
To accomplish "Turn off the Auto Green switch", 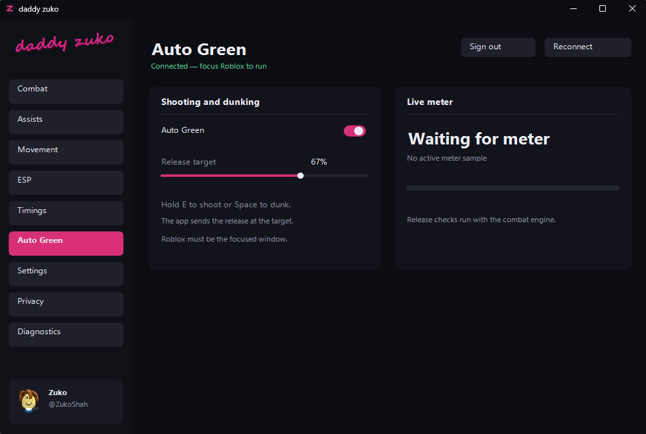I will coord(354,131).
